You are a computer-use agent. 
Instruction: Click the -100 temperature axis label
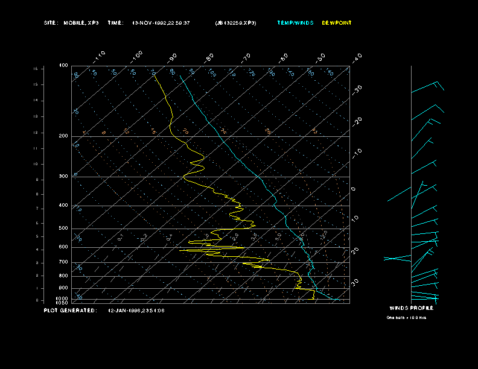136,57
